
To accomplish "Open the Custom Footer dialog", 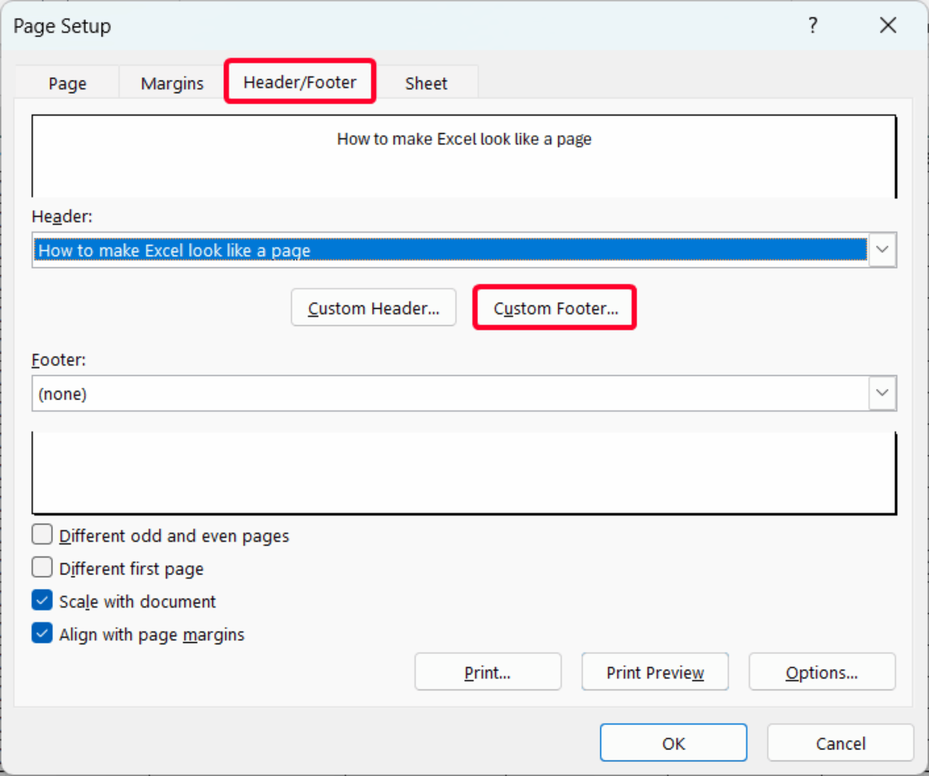I will pyautogui.click(x=555, y=308).
